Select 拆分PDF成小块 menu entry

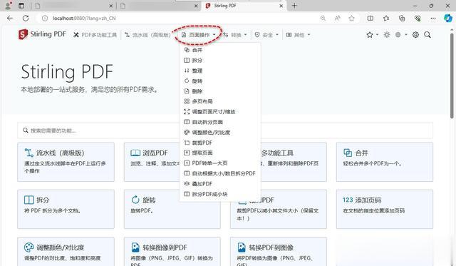point(206,194)
